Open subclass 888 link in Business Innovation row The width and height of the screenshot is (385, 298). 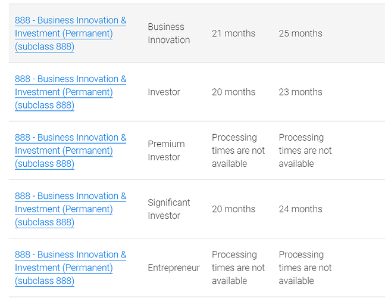pos(70,33)
